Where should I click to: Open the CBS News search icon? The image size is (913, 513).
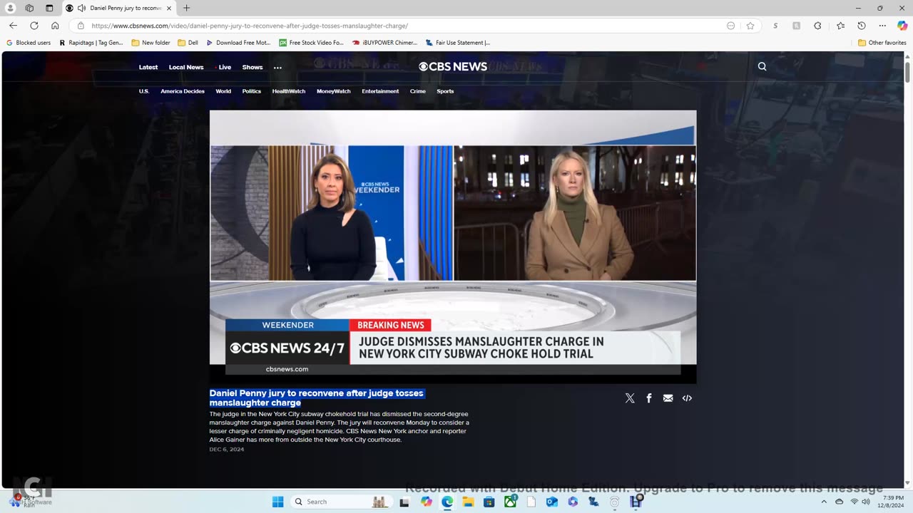pos(762,66)
